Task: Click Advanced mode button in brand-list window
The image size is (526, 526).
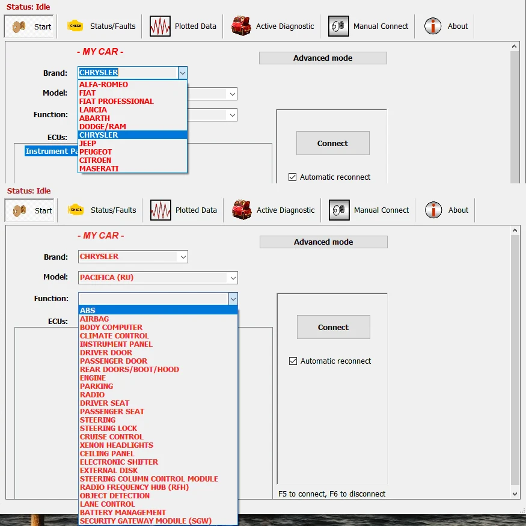Action: [x=323, y=58]
